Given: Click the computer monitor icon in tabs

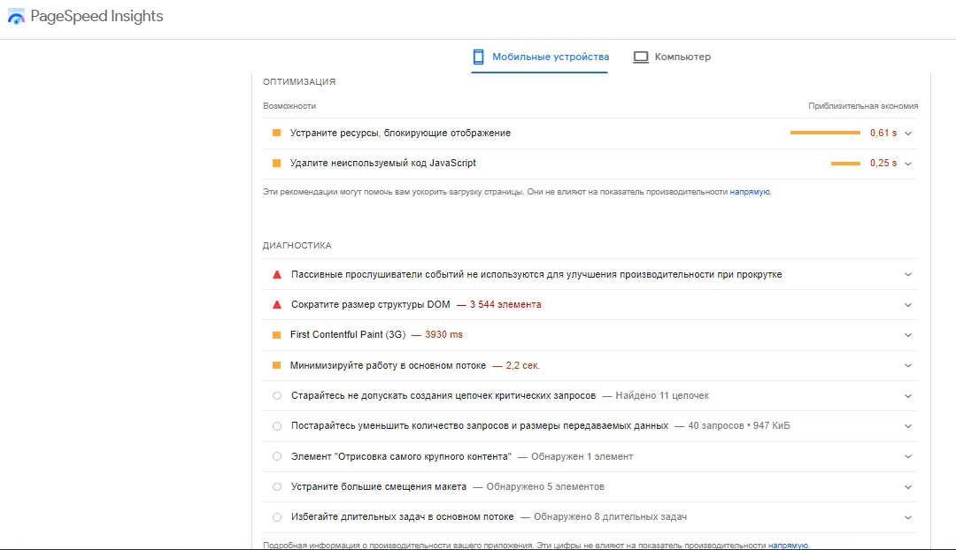Looking at the screenshot, I should tap(641, 57).
